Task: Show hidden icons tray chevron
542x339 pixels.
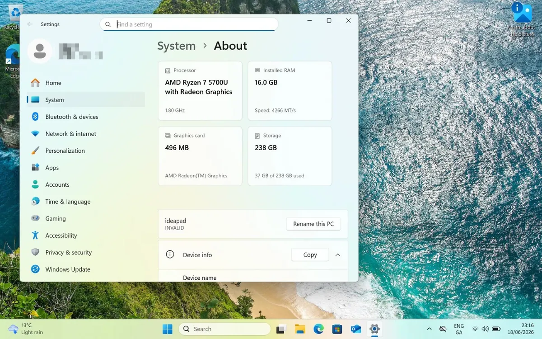Action: [x=429, y=329]
